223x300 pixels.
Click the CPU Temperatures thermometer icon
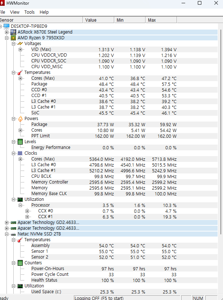point(20,72)
